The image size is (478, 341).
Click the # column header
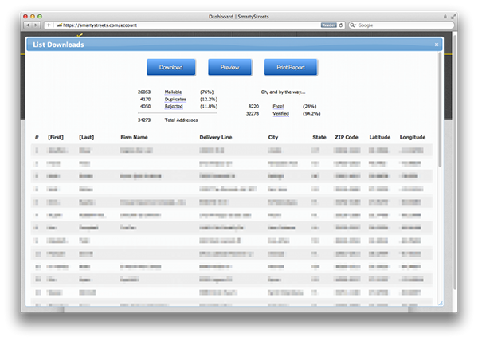pyautogui.click(x=37, y=138)
